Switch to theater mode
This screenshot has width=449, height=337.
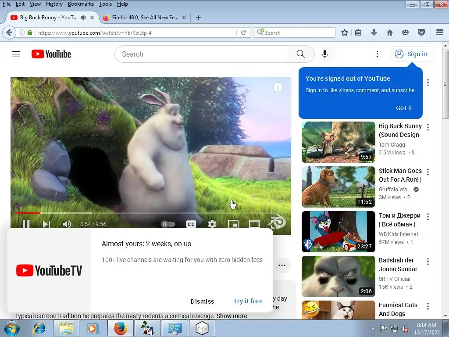254,224
